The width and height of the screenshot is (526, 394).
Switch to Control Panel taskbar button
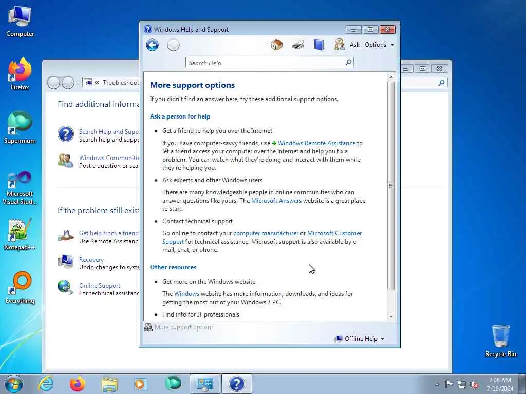point(204,384)
